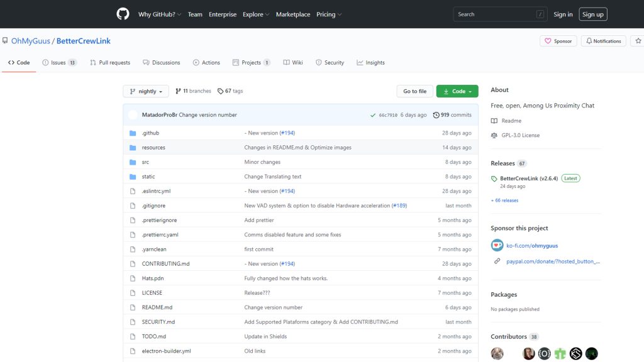Click the Go to file button

[414, 90]
